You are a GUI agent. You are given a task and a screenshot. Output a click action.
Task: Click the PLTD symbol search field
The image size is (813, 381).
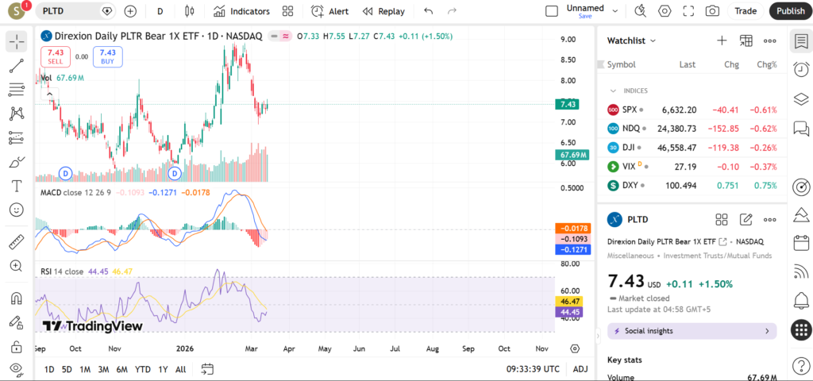tap(70, 11)
